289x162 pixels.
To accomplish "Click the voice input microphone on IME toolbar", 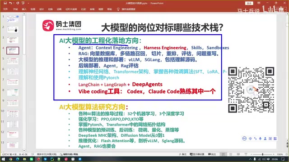I will 260,139.
